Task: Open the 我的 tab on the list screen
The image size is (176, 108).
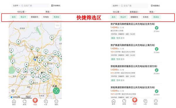Action: (x=156, y=102)
